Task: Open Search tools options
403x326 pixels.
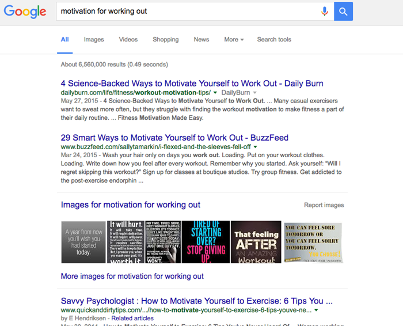Action: point(274,39)
